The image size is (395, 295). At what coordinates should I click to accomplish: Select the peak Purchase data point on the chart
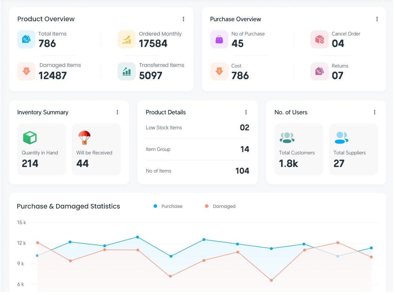click(138, 237)
